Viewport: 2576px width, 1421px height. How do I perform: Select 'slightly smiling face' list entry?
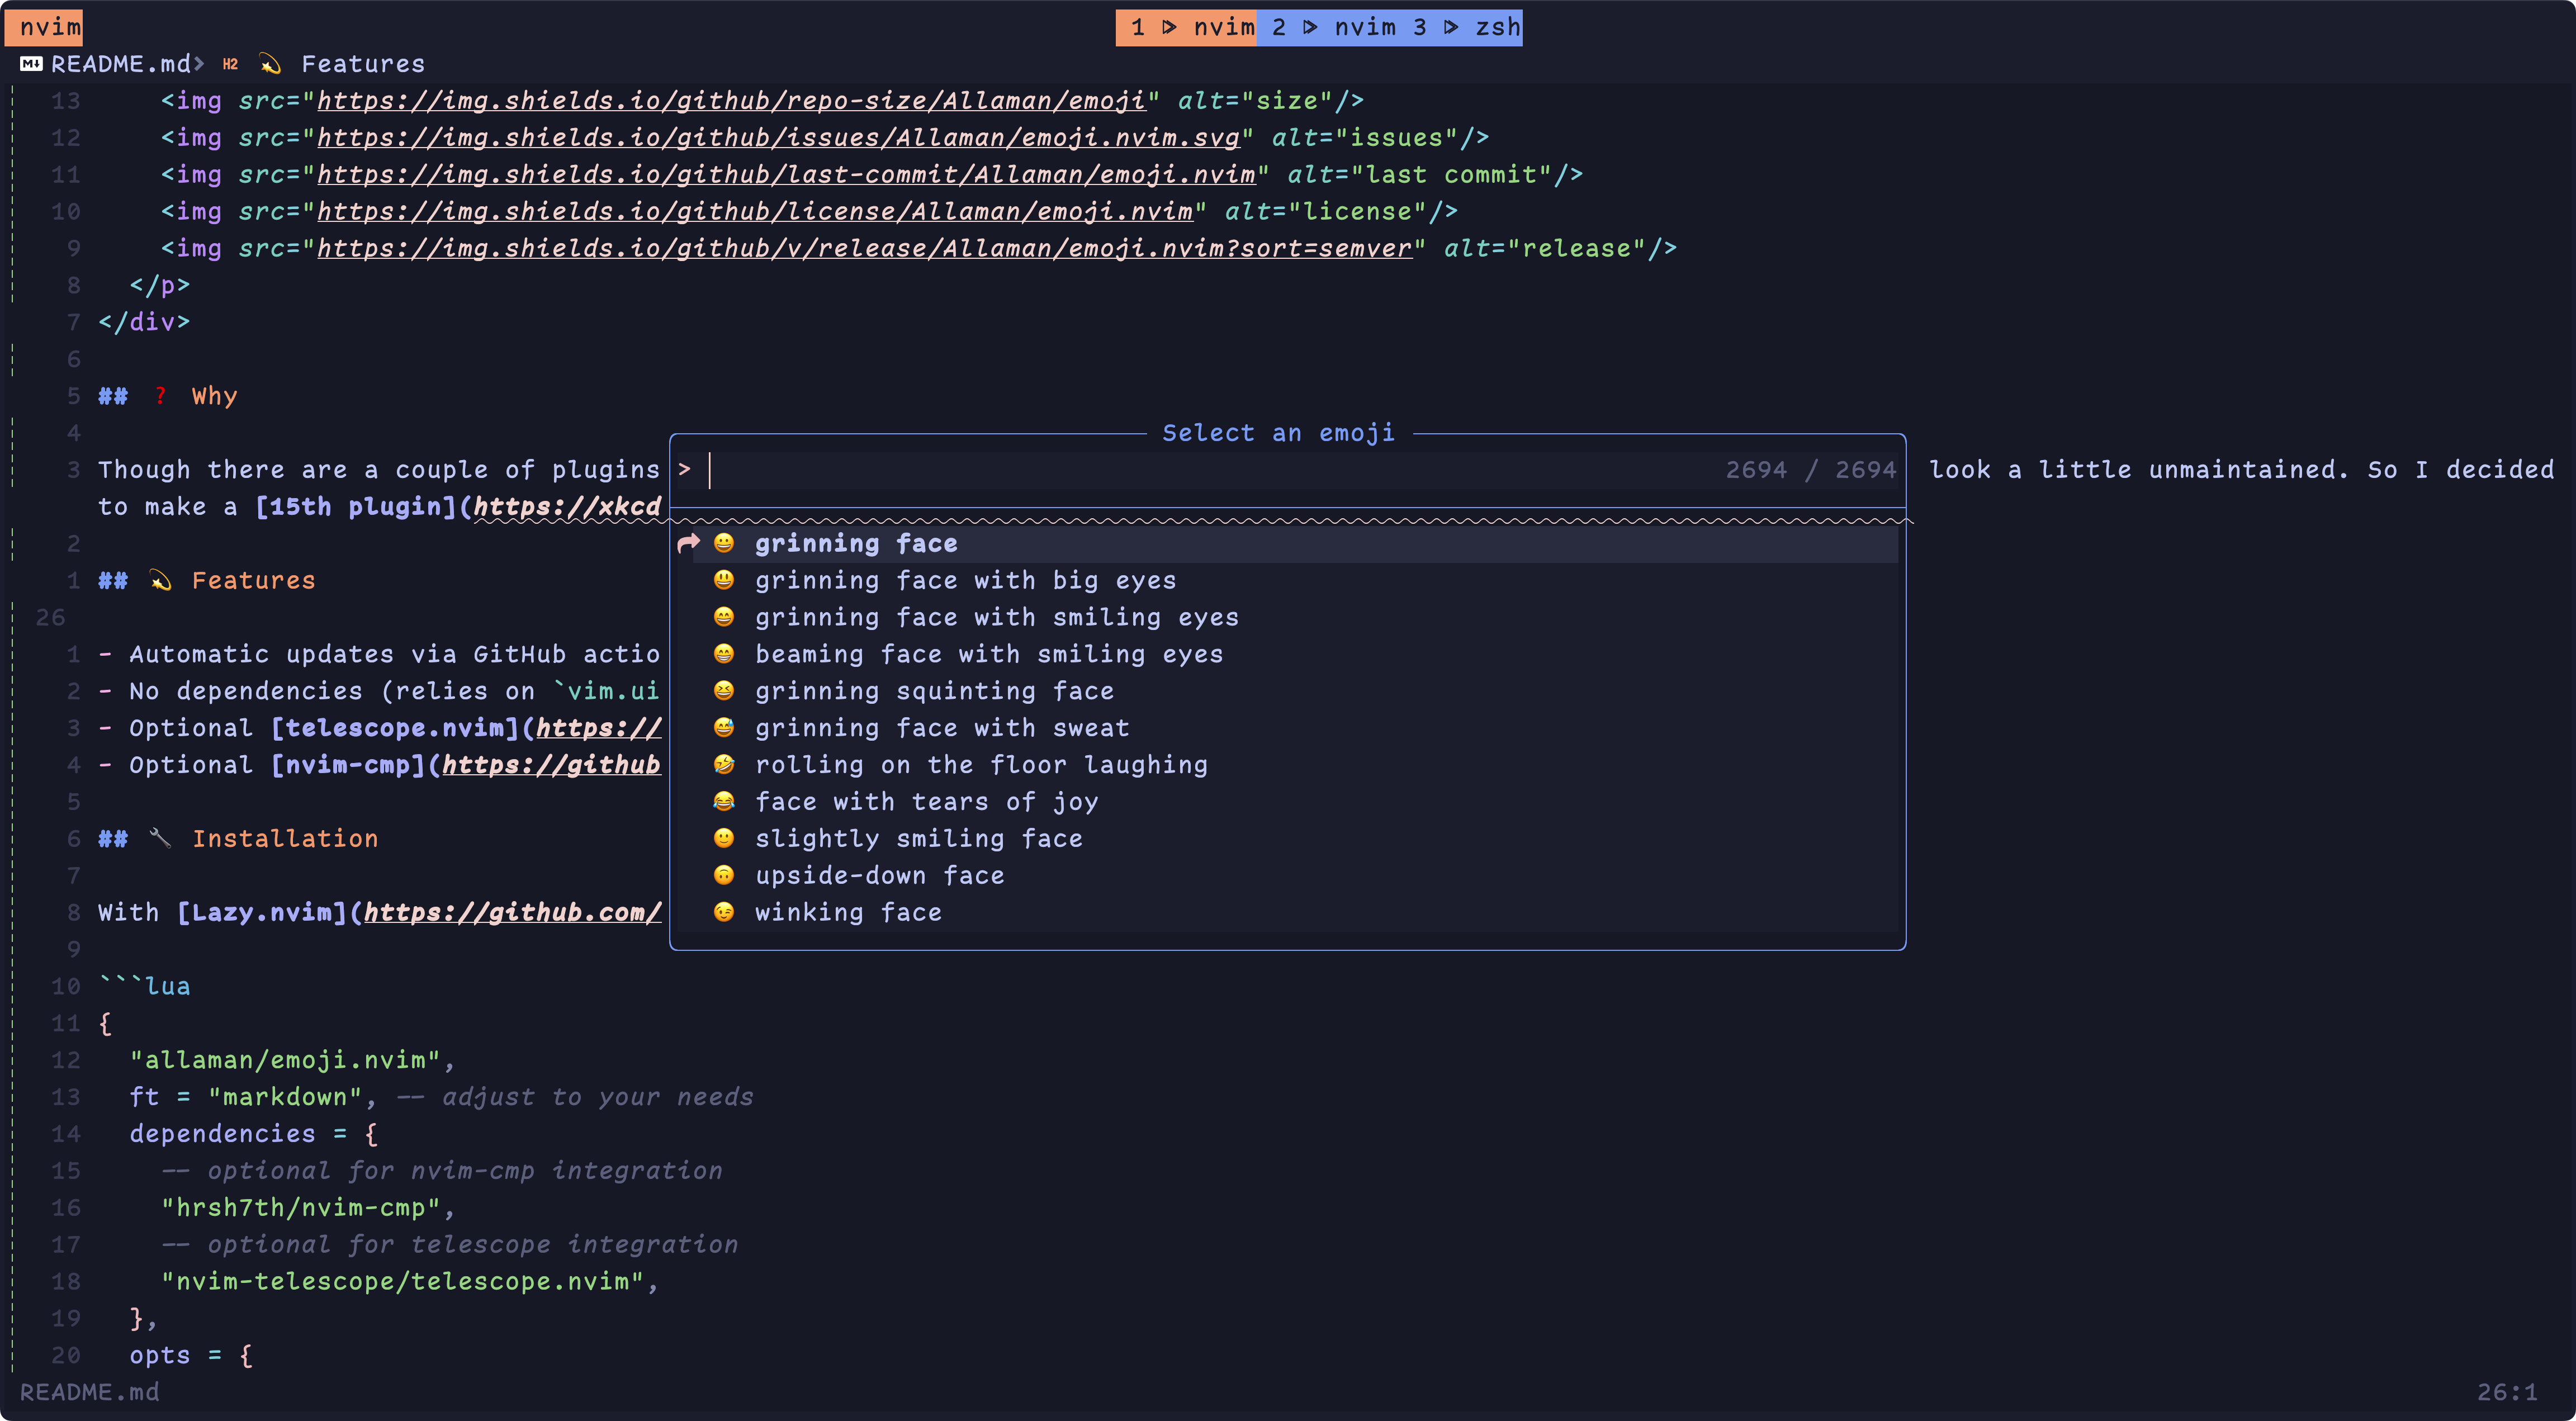918,838
